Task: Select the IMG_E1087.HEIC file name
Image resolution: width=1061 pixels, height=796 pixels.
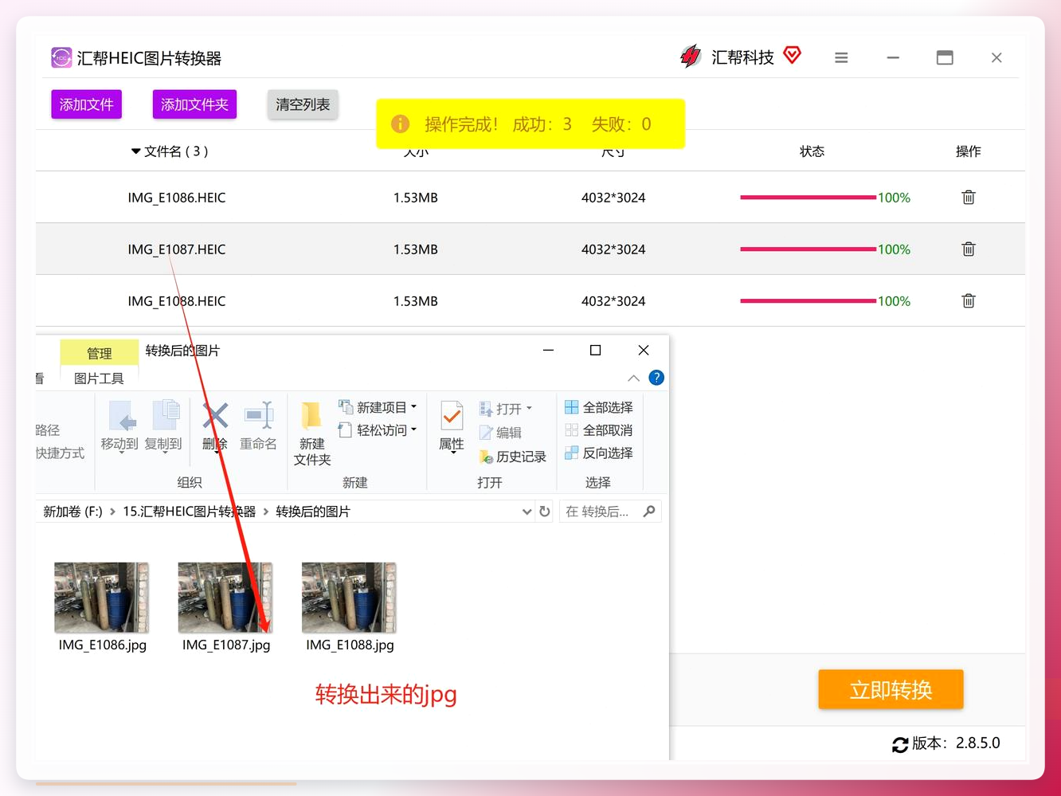Action: click(x=177, y=249)
